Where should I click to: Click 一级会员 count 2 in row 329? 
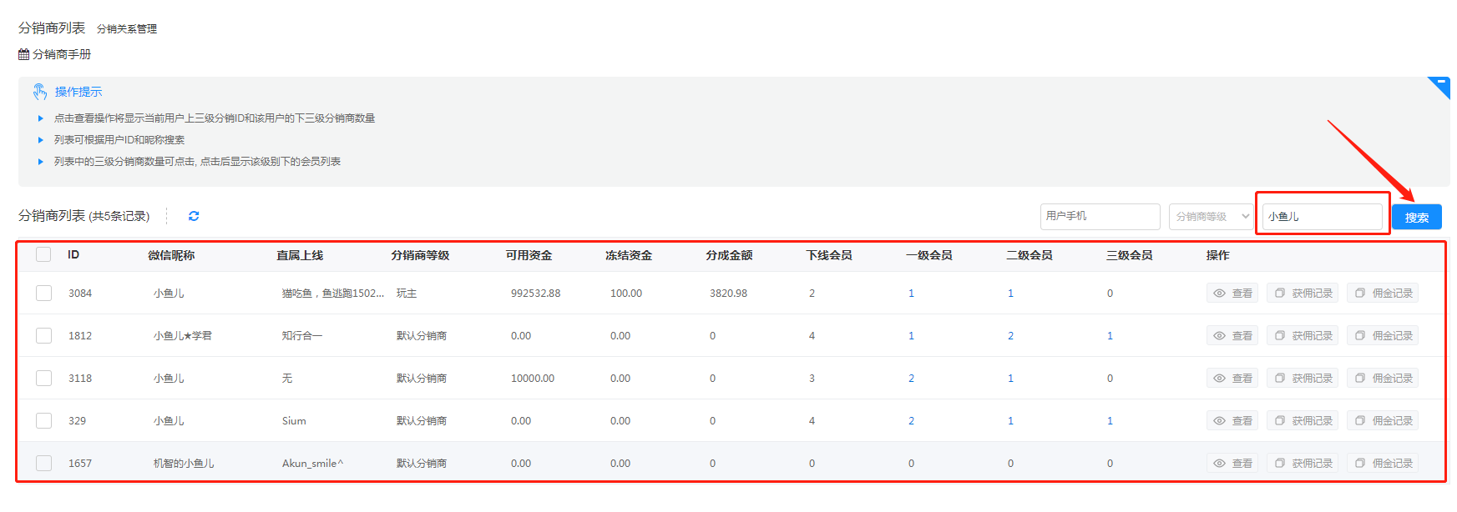pos(911,421)
